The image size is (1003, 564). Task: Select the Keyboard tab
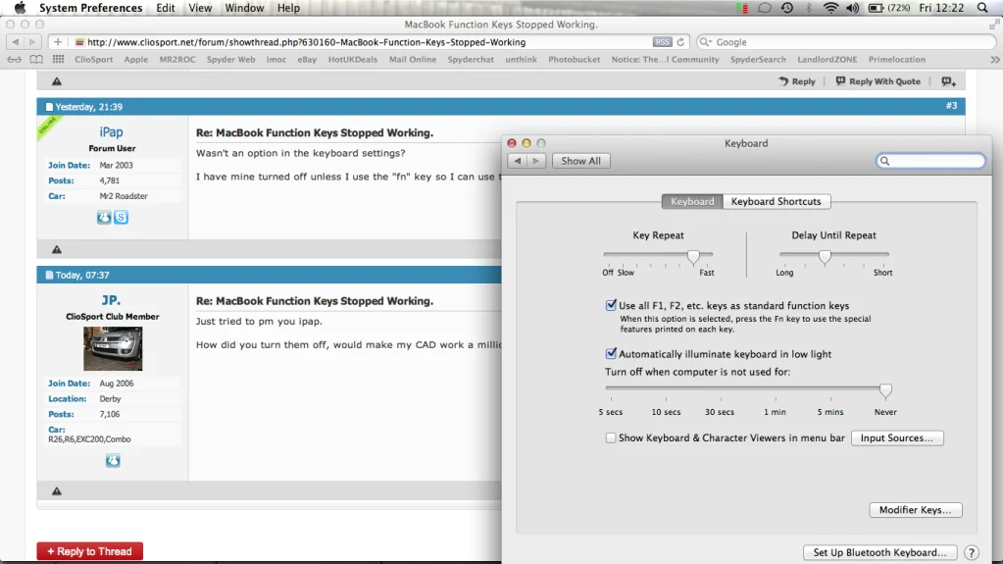[x=692, y=201]
